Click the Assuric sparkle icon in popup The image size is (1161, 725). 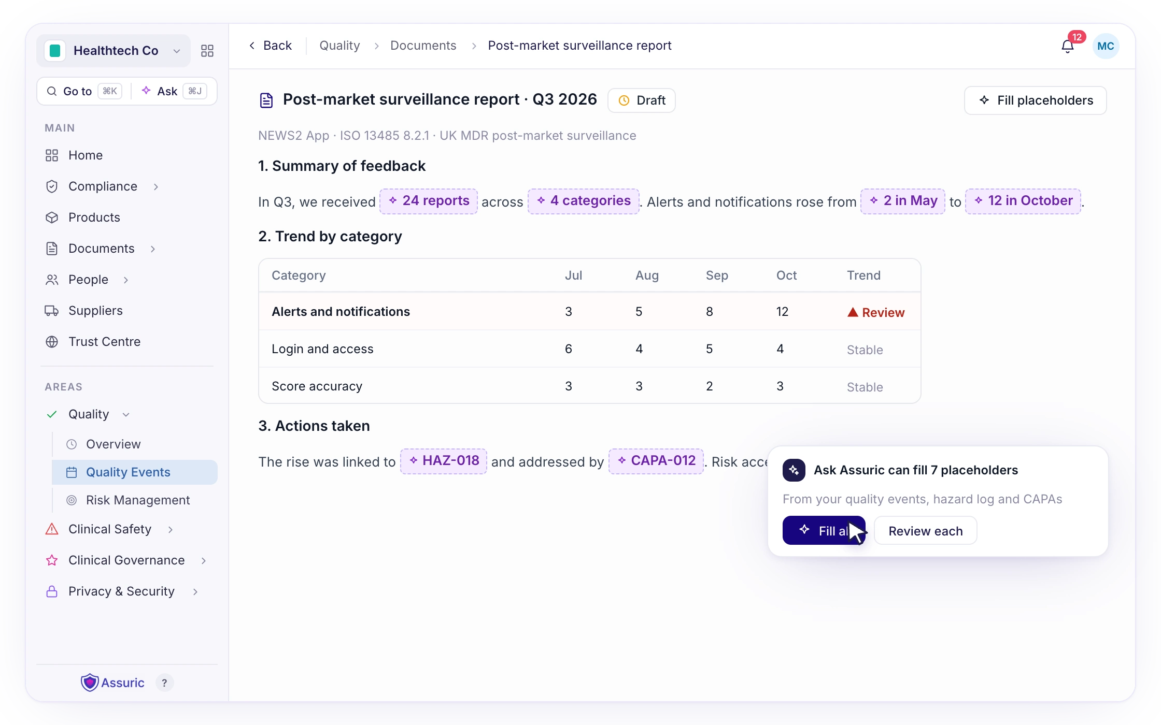click(x=794, y=470)
